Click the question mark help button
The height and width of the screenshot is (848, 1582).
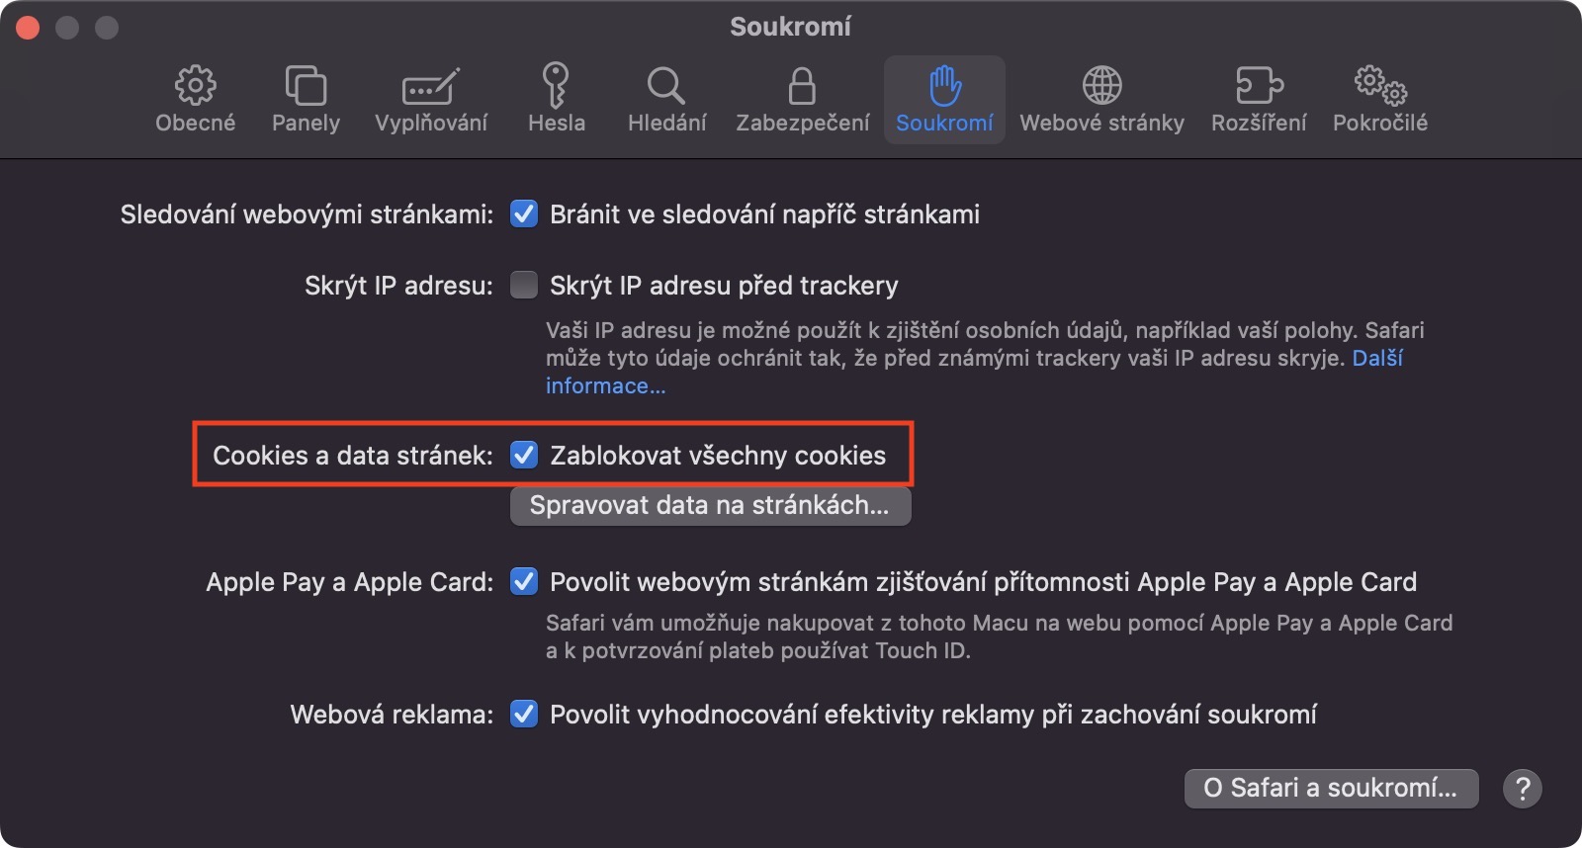pyautogui.click(x=1523, y=789)
